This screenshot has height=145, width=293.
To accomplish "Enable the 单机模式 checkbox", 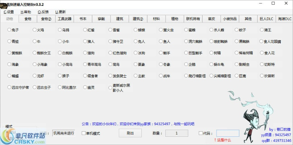I will (84, 133).
